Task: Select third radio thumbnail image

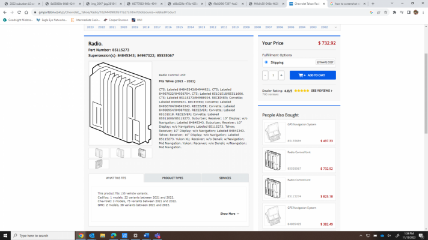Action: coord(142,153)
